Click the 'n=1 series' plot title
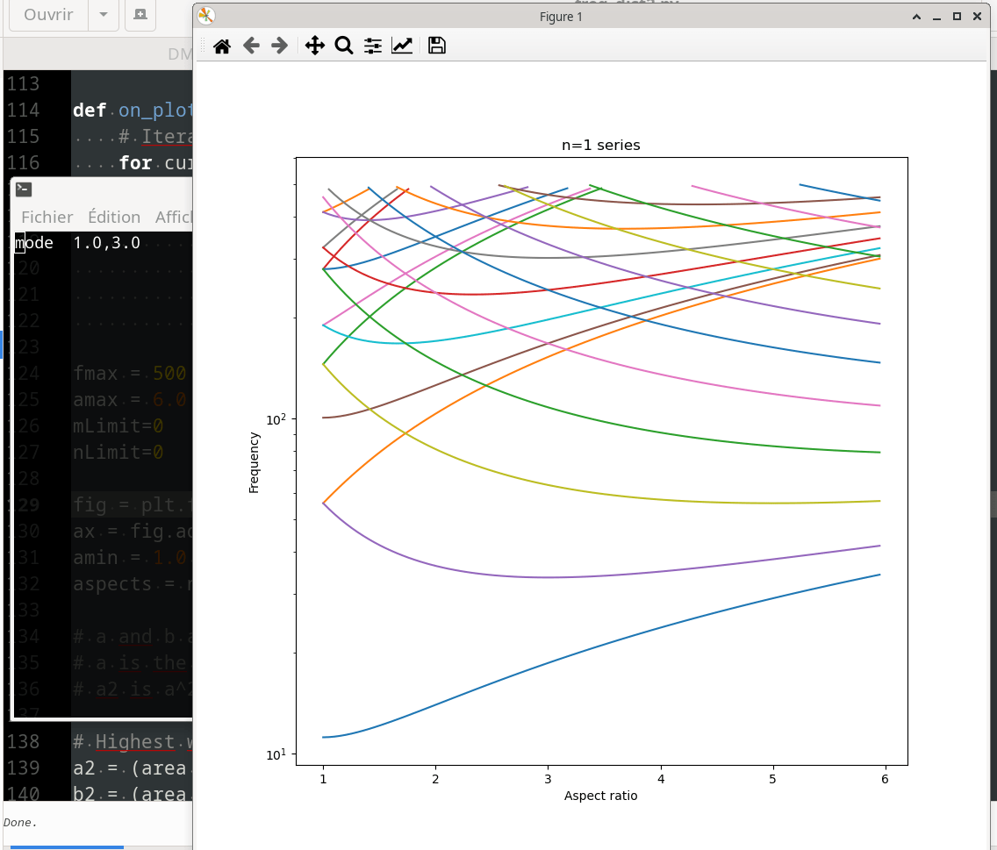The height and width of the screenshot is (850, 997). 601,145
